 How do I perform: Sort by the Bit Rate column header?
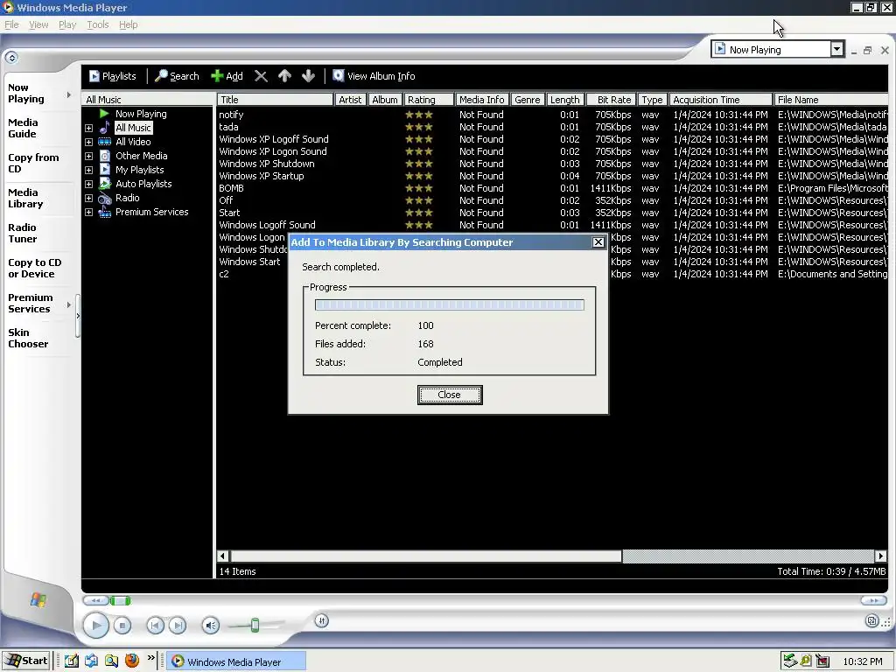610,100
